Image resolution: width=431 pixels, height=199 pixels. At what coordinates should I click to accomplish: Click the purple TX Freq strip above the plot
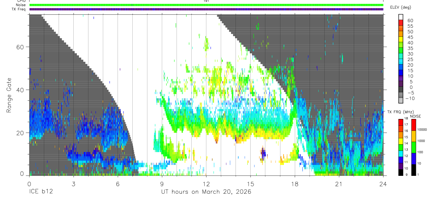tap(206, 9)
